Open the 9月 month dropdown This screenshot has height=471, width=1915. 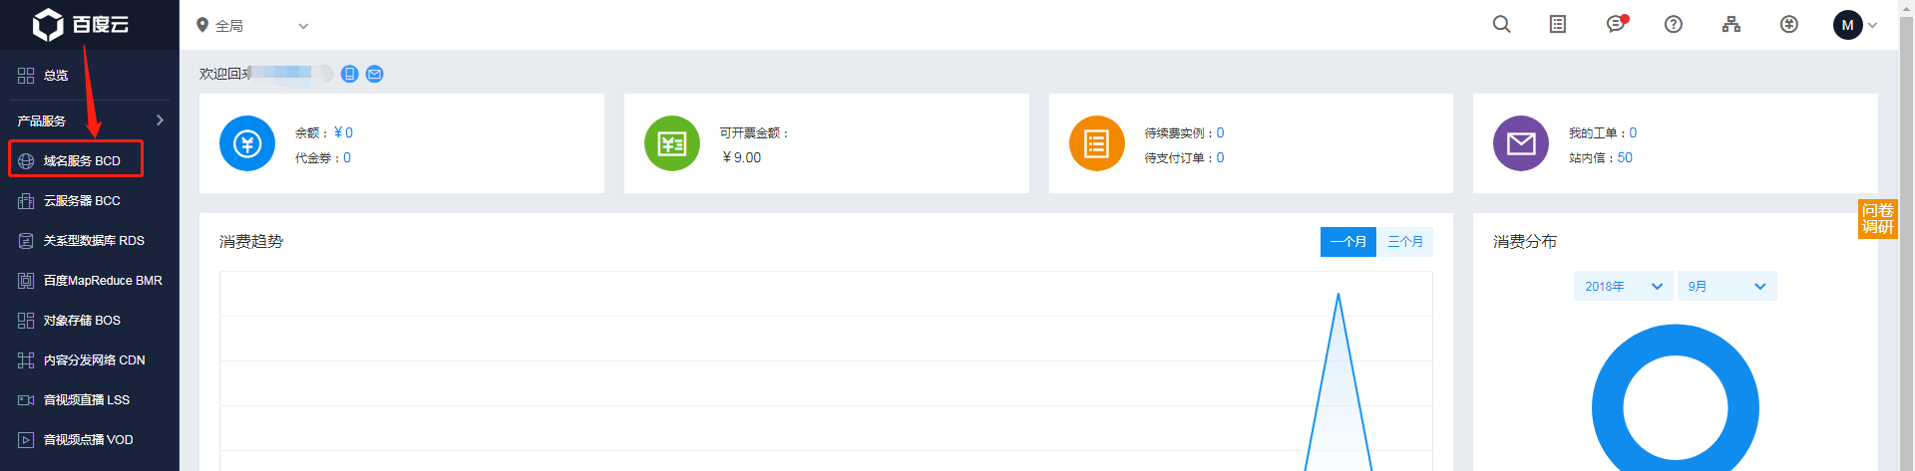tap(1726, 287)
